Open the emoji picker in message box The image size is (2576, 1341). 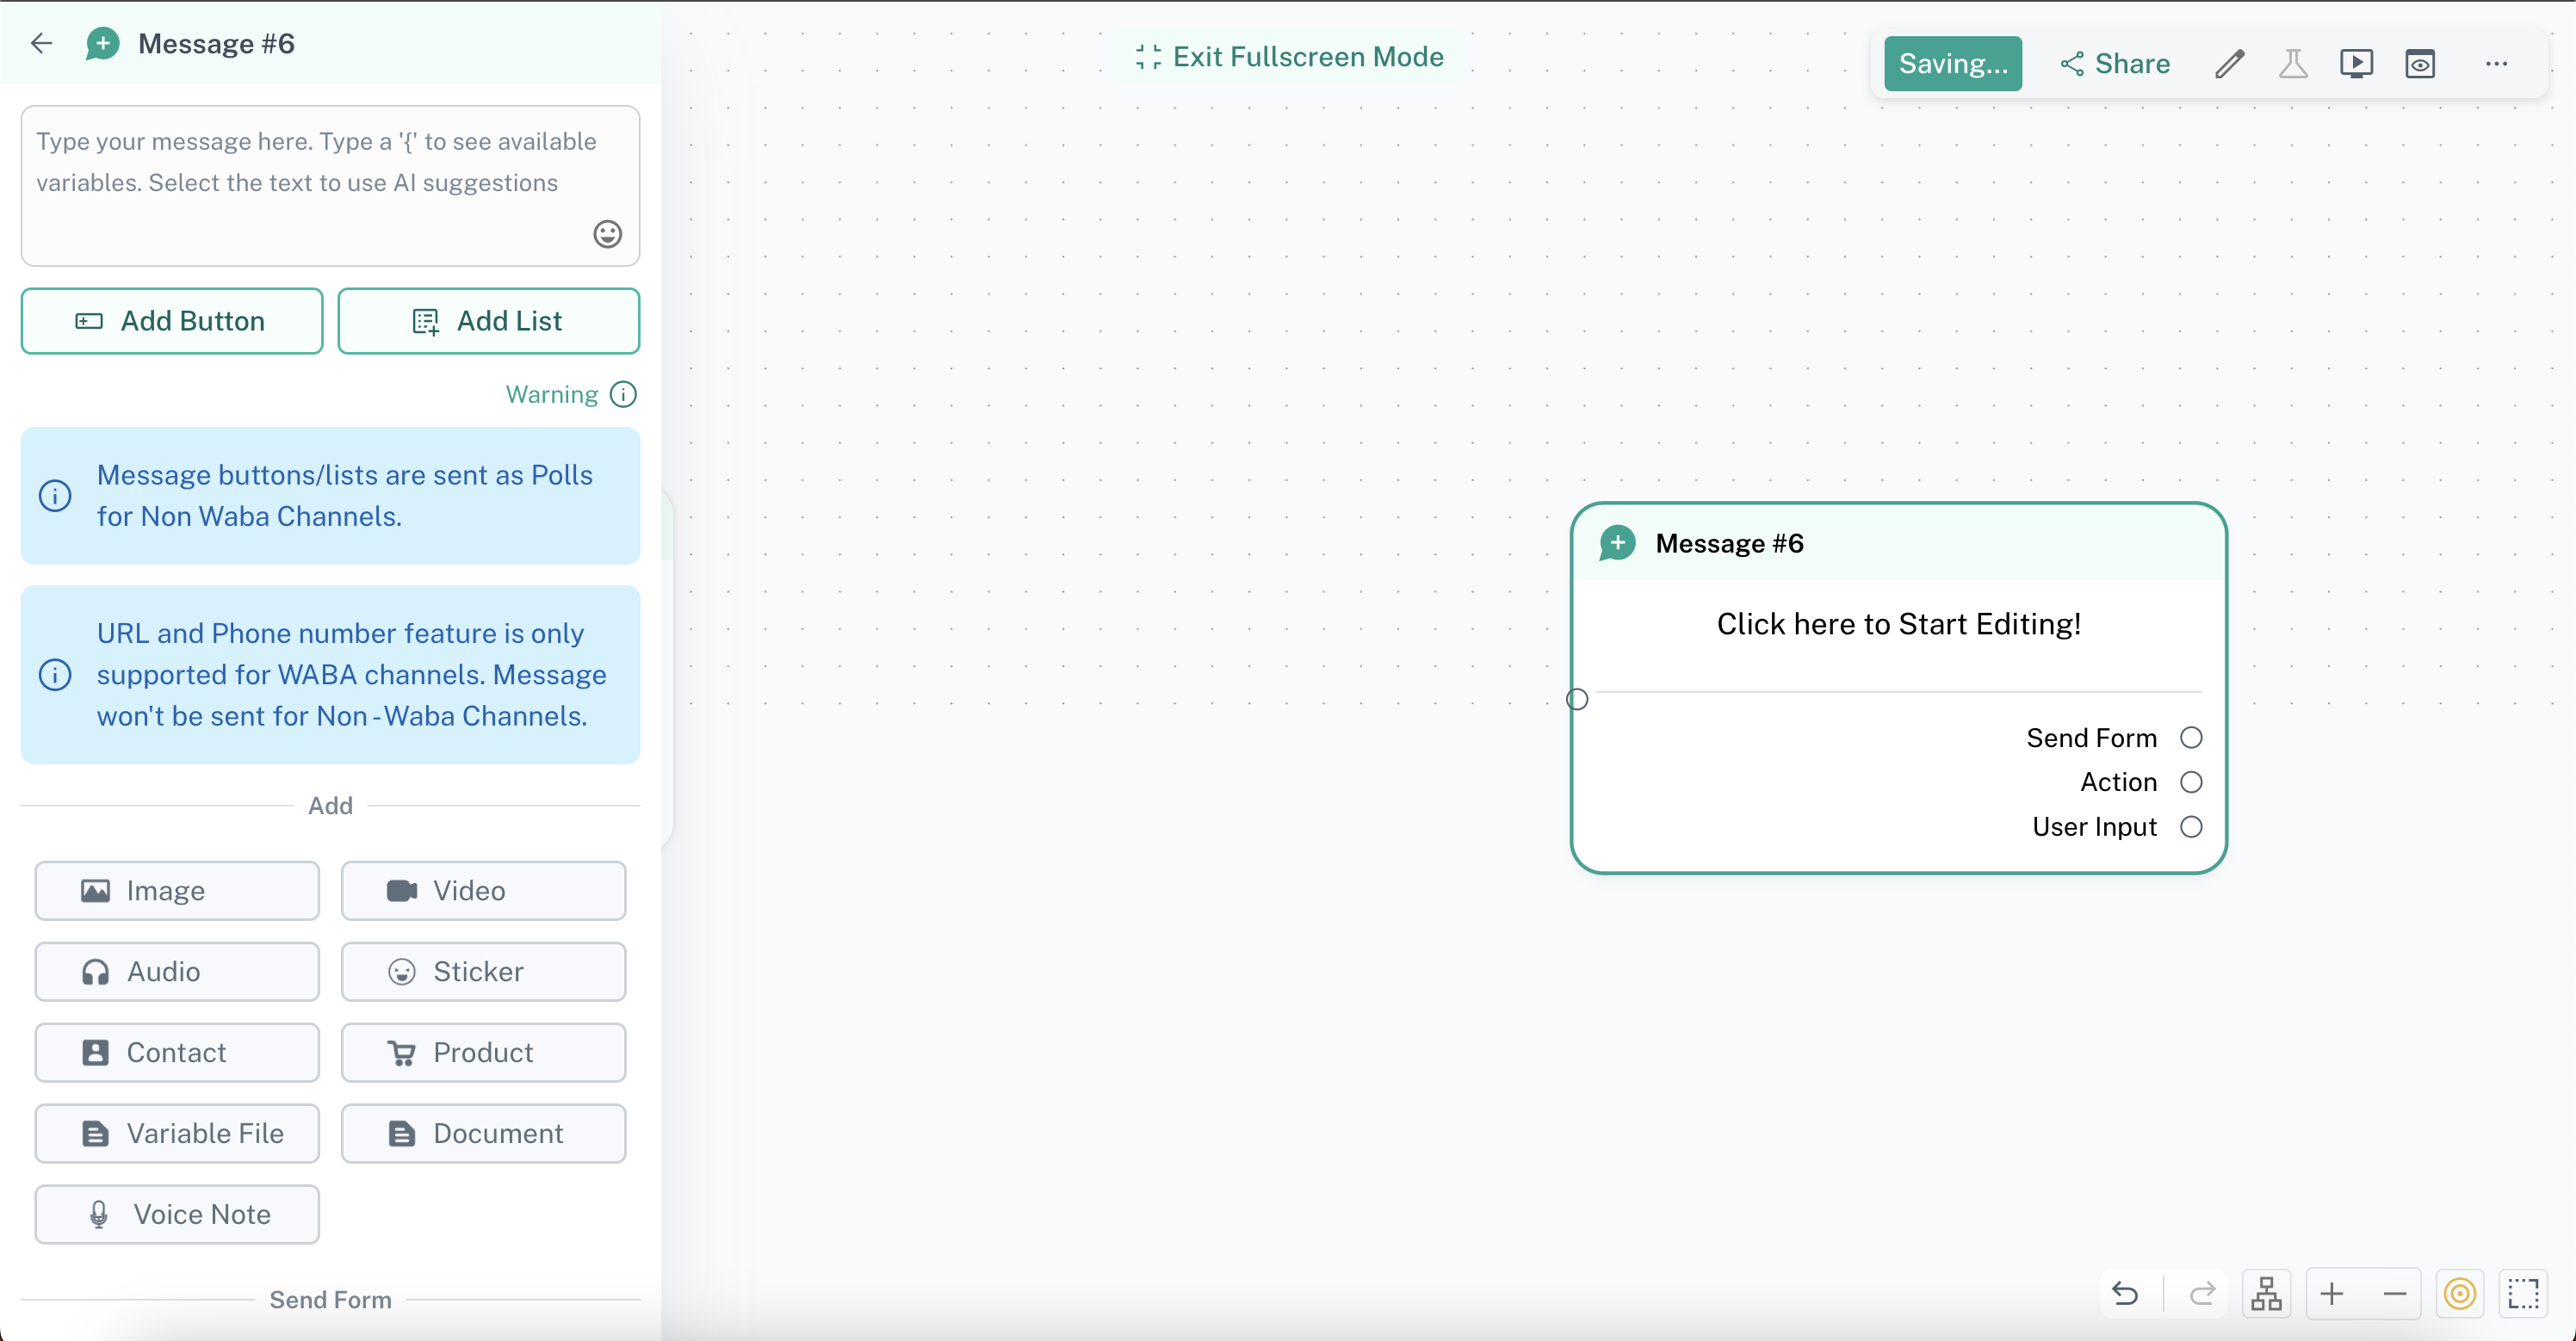(607, 234)
